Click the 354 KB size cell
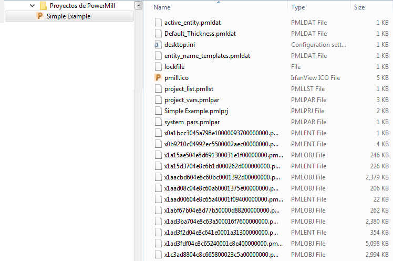Image resolution: width=393 pixels, height=261 pixels. [379, 233]
